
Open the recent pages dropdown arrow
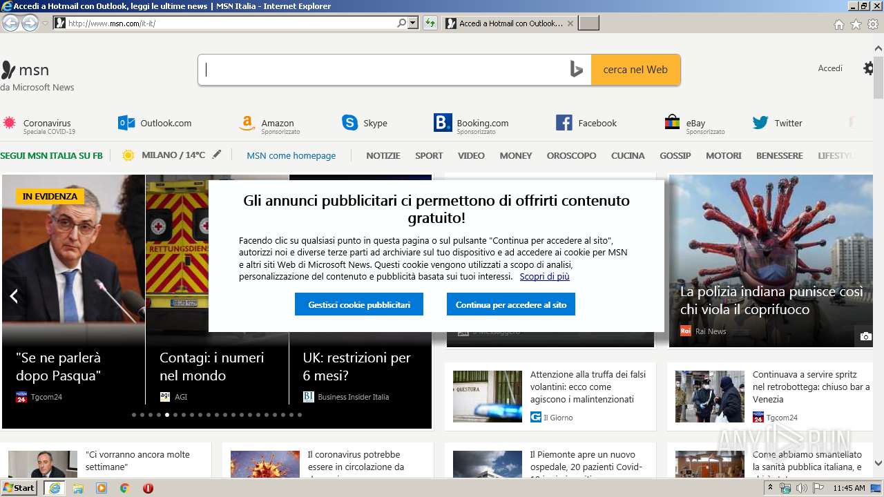[x=45, y=23]
